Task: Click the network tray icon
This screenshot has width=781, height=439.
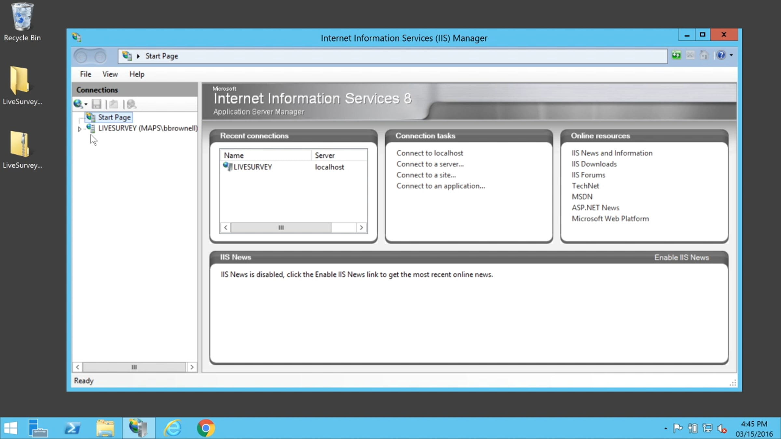Action: tap(707, 429)
